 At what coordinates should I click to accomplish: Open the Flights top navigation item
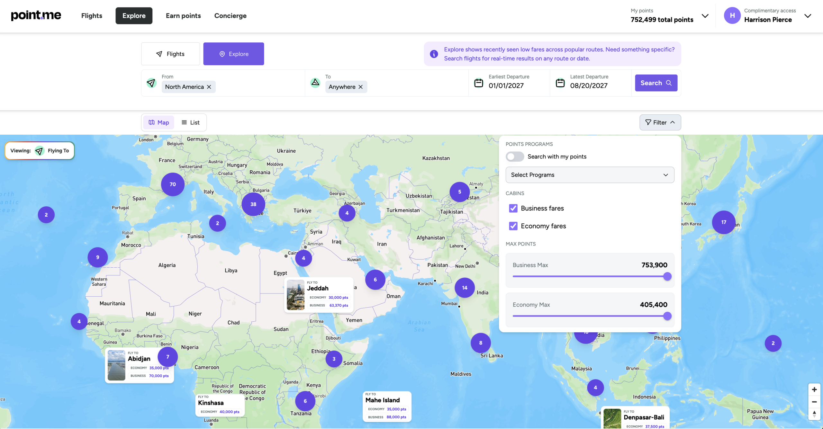click(92, 15)
